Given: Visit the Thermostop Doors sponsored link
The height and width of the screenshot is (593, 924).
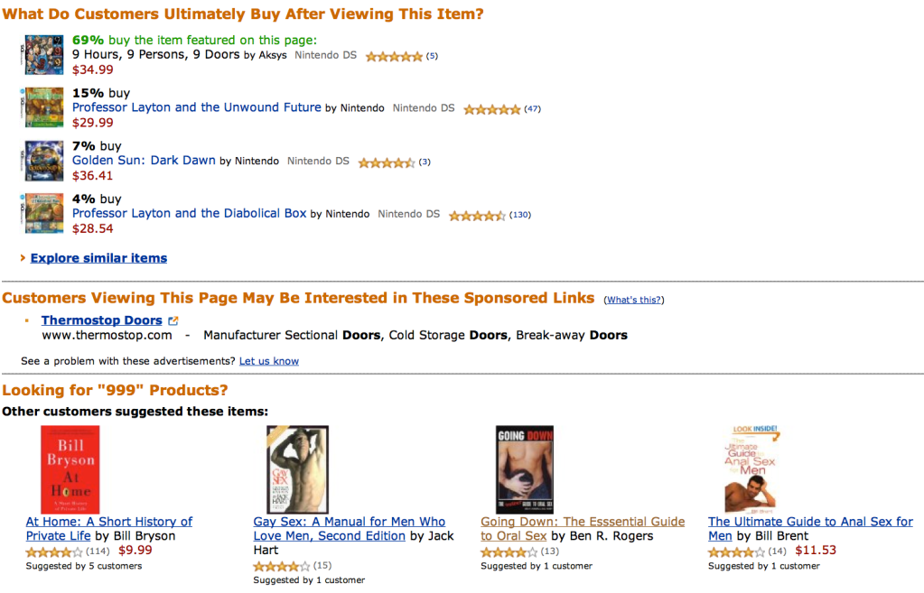Looking at the screenshot, I should point(101,320).
